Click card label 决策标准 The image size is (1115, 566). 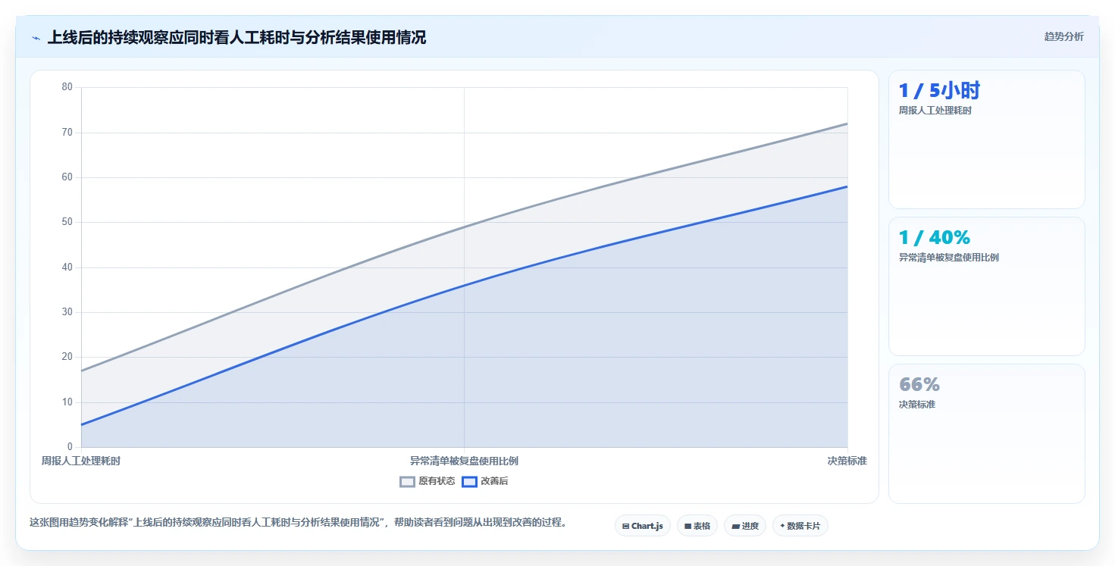pos(916,405)
